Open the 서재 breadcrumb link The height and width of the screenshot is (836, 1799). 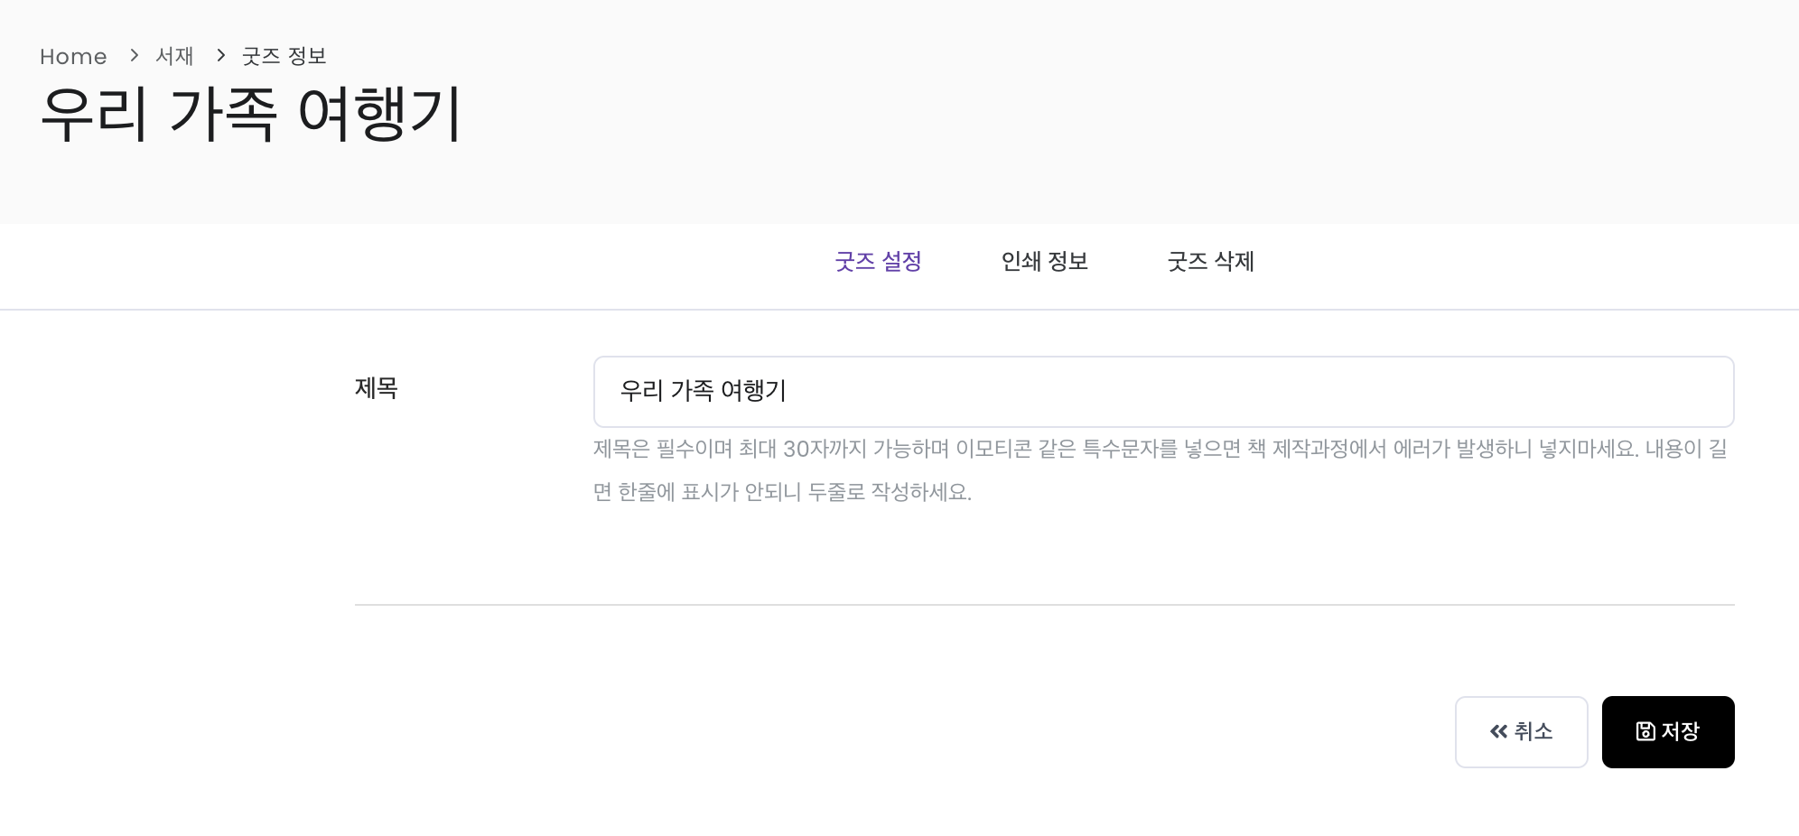(174, 56)
